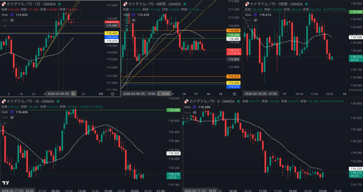Show the hidden SMA on the 1日 chart
363x192 pixels.
tap(12, 20)
